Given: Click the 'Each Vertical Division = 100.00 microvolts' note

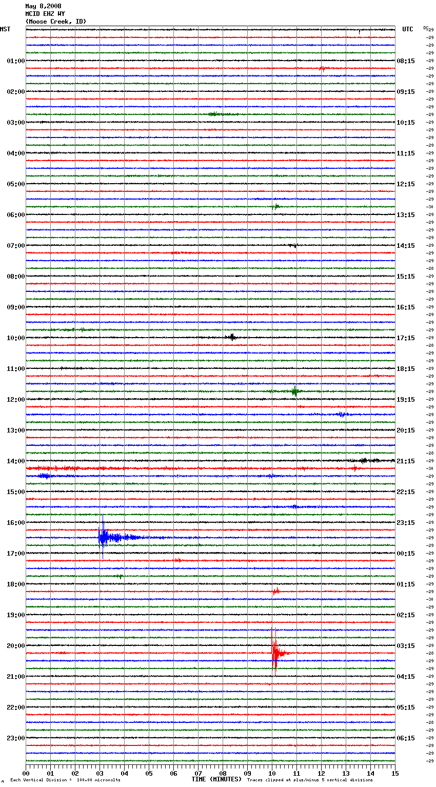Looking at the screenshot, I should 65,780.
